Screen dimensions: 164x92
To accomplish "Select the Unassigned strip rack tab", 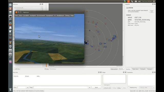I will click(x=107, y=85).
